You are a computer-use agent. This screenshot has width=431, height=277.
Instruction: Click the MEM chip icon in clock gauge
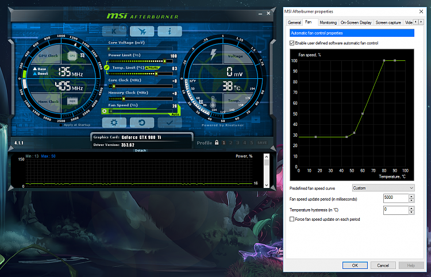[x=72, y=101]
